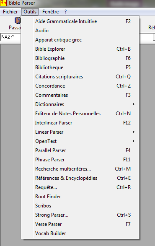Launch Bible Explorer
Viewport: 155px width, 246px height.
(x=80, y=49)
